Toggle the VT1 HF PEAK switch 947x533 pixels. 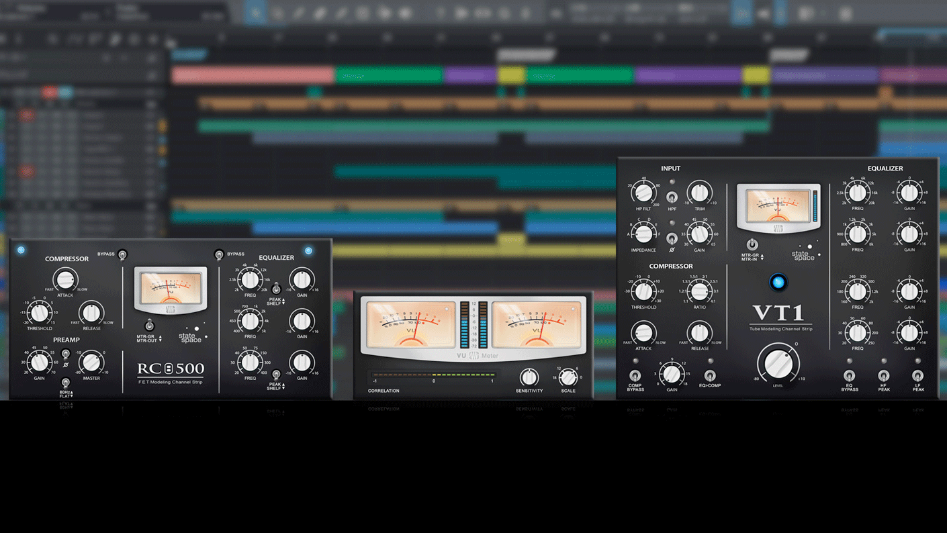click(x=884, y=376)
